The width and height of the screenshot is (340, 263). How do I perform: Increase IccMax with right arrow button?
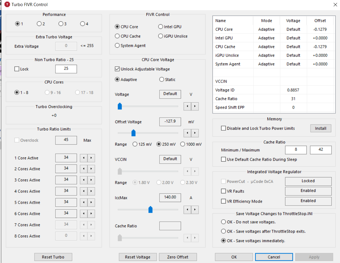(x=195, y=210)
